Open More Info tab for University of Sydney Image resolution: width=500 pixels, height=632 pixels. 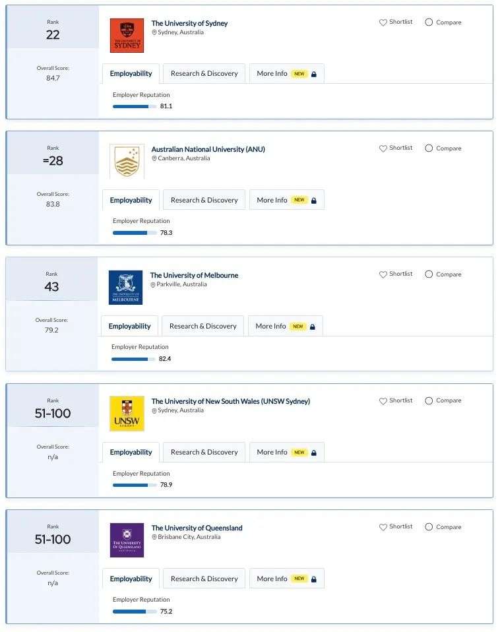[x=287, y=74]
